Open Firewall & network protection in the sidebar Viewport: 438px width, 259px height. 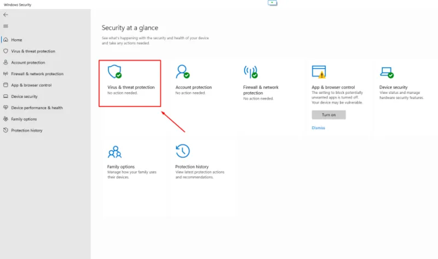click(x=37, y=74)
